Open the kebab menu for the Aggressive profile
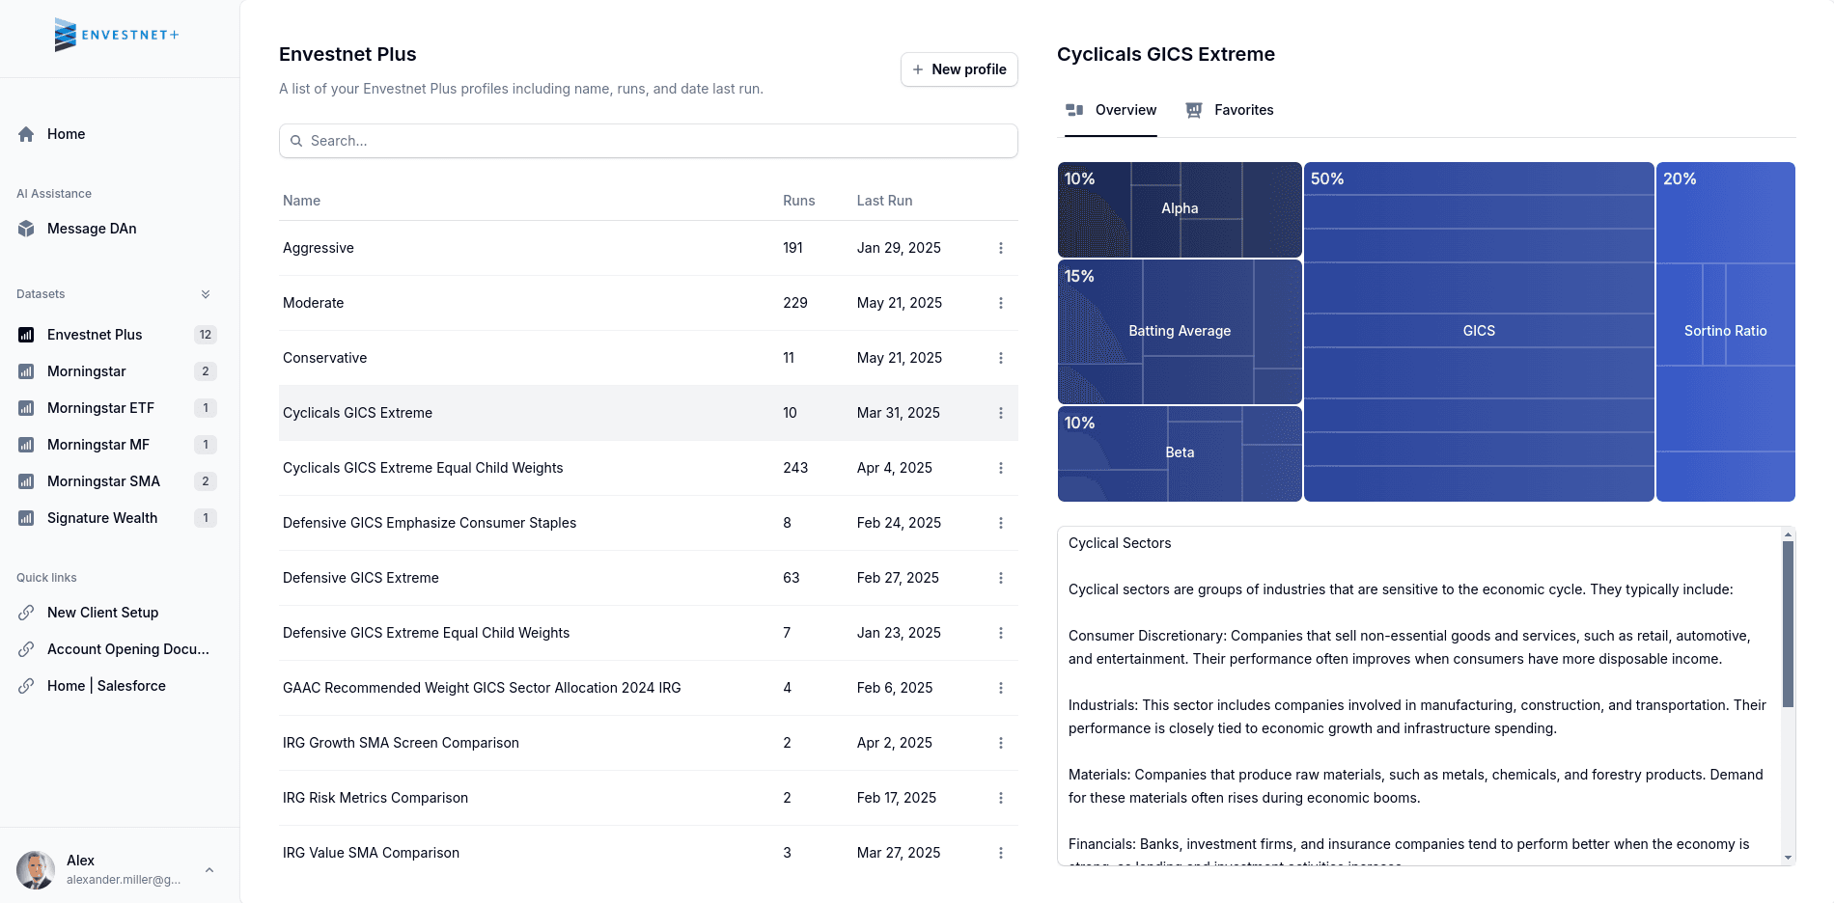 [1001, 248]
